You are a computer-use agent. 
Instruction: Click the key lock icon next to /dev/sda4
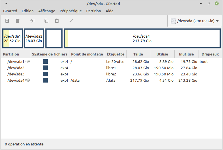click(x=28, y=80)
